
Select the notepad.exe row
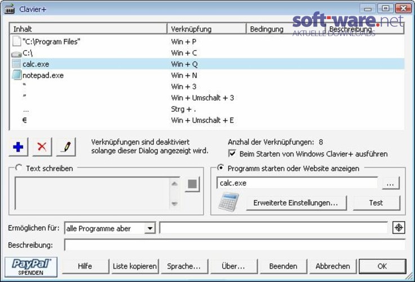pos(207,75)
